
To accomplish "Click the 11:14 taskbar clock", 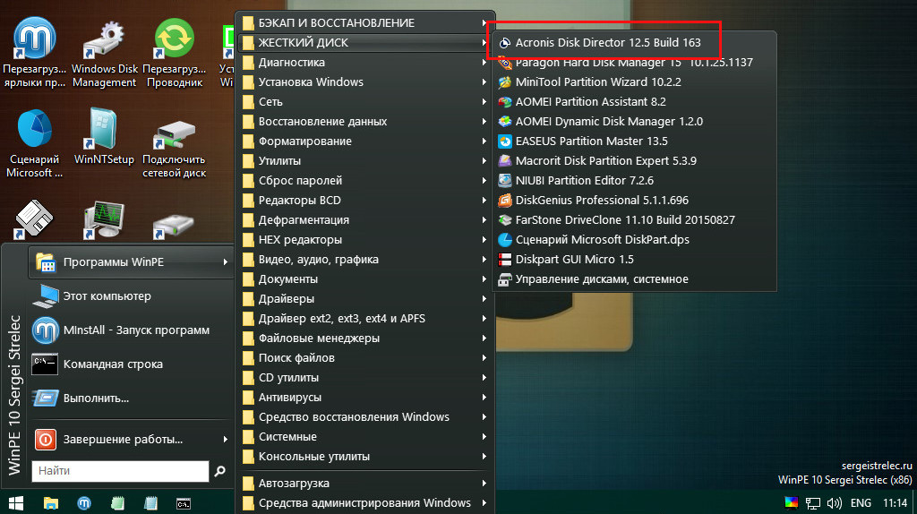I will click(x=895, y=503).
